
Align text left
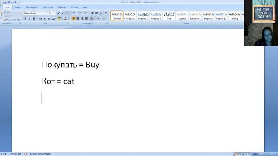tap(73, 19)
